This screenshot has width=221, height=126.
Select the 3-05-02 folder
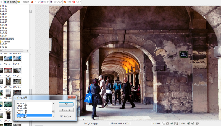[x=4, y=28]
